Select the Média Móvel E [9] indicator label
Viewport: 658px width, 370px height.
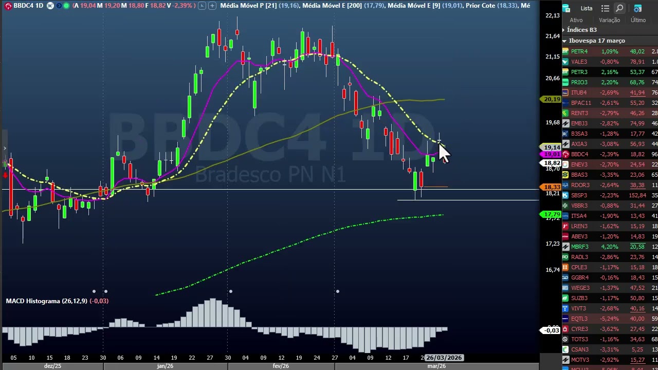414,6
